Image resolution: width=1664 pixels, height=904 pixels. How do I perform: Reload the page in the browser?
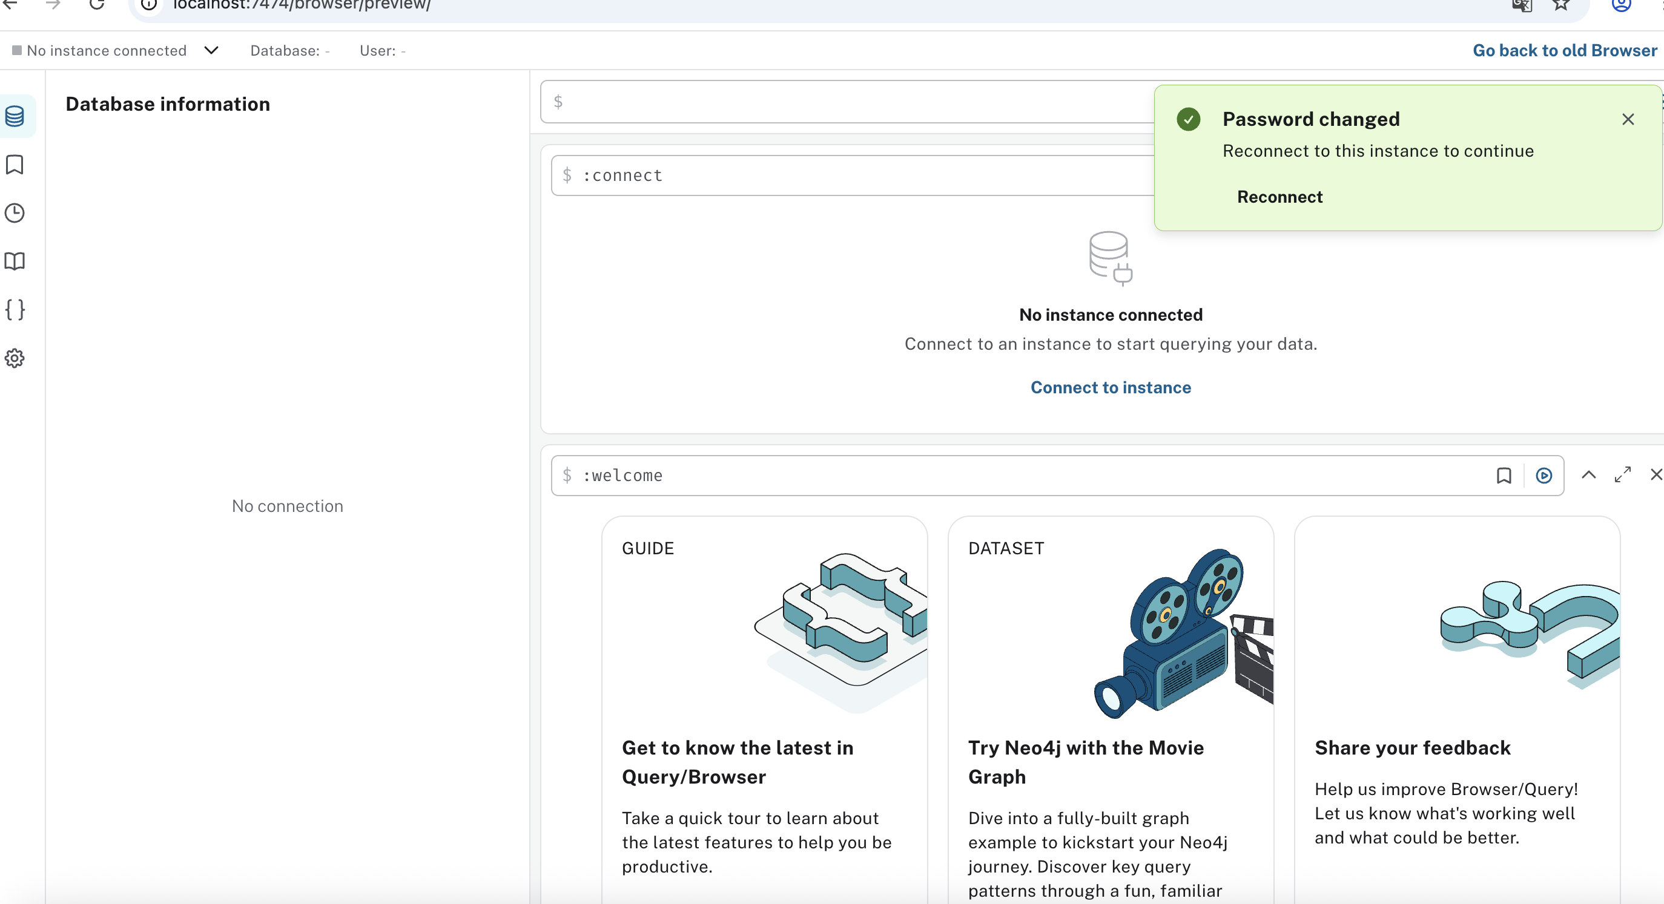click(97, 4)
